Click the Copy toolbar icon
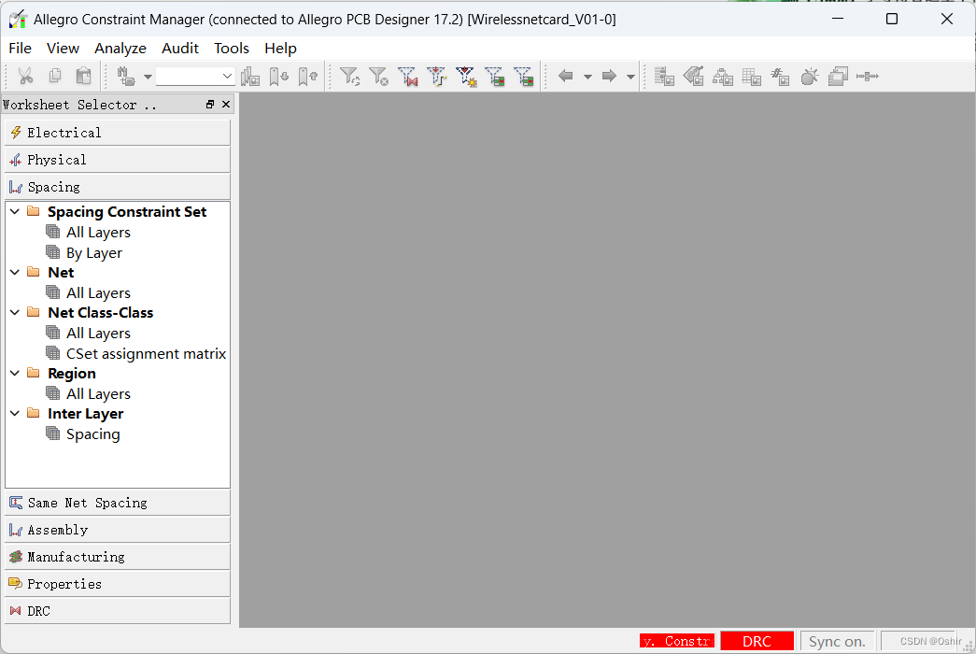This screenshot has height=654, width=976. (x=55, y=77)
